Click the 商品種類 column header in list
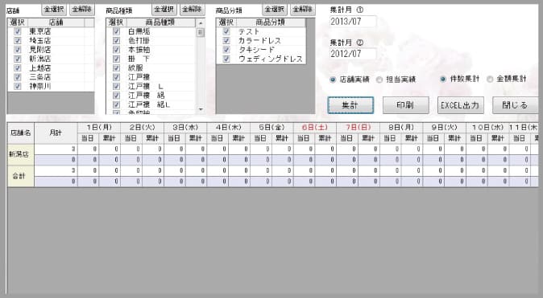This screenshot has width=543, height=298. click(160, 22)
